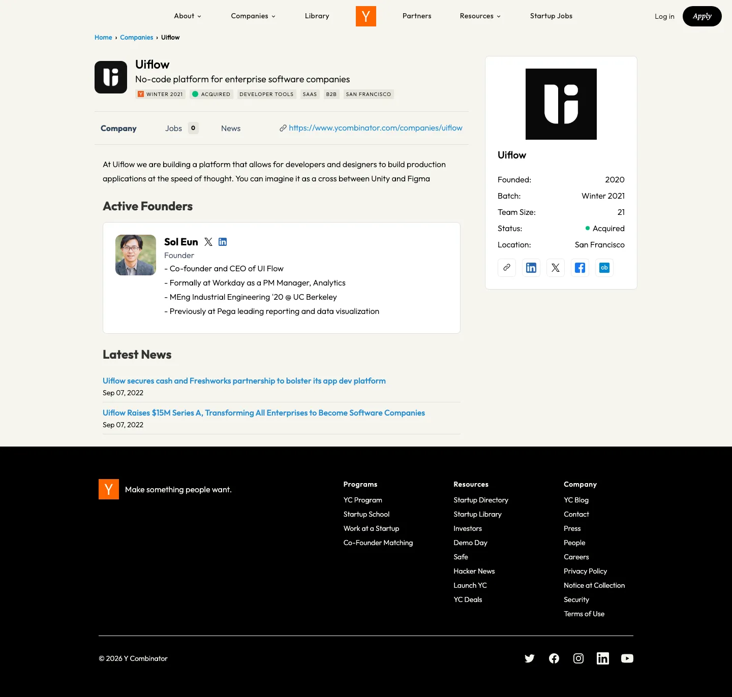Open Privacy Policy footer link
The image size is (732, 697).
tap(585, 571)
